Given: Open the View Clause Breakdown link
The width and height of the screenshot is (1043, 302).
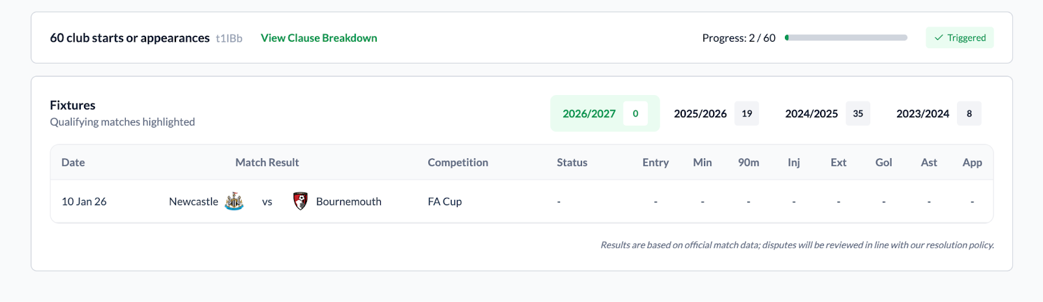Looking at the screenshot, I should 319,38.
